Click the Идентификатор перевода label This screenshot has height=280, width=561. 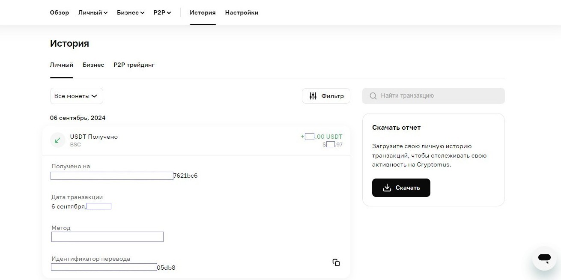point(91,259)
